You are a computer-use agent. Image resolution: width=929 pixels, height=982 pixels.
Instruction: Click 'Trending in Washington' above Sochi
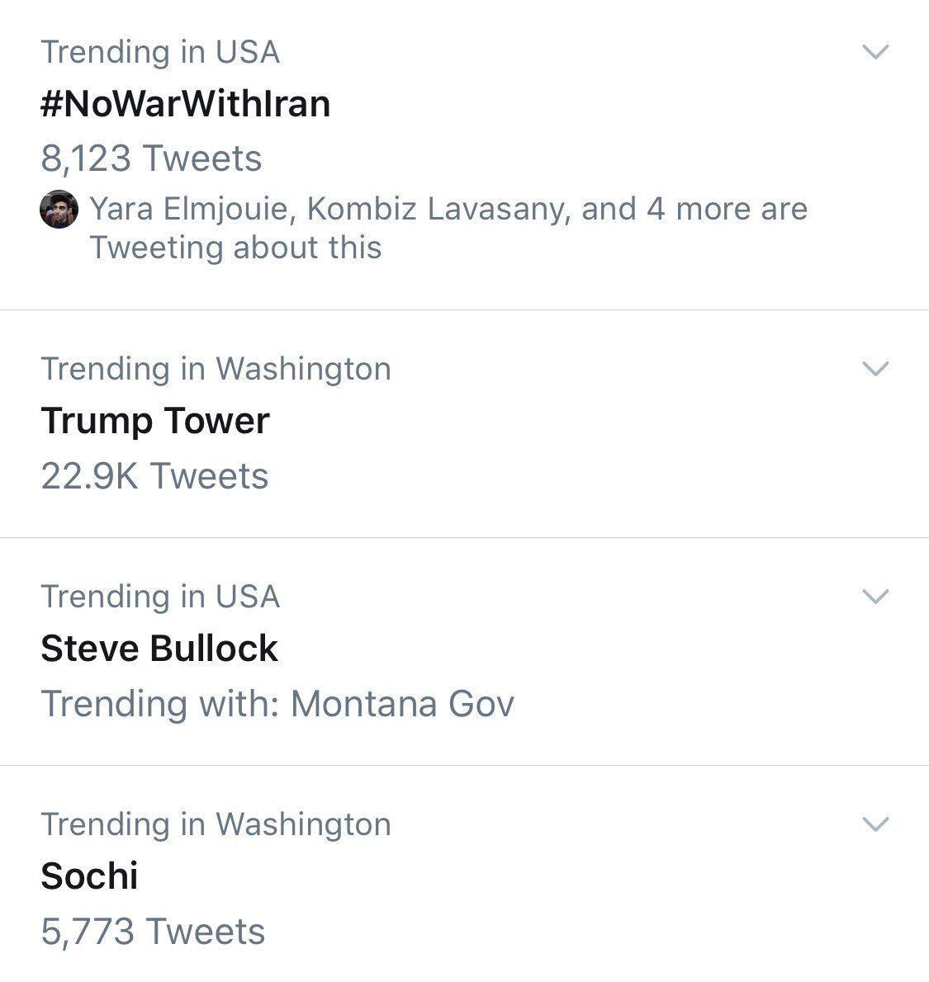click(x=216, y=824)
